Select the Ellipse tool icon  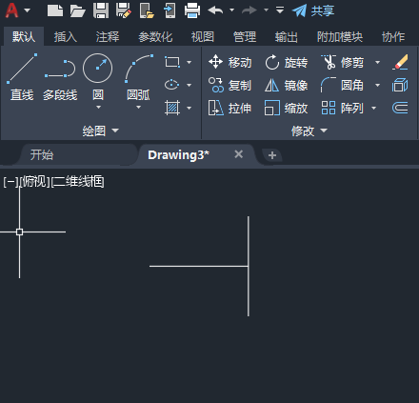[171, 85]
